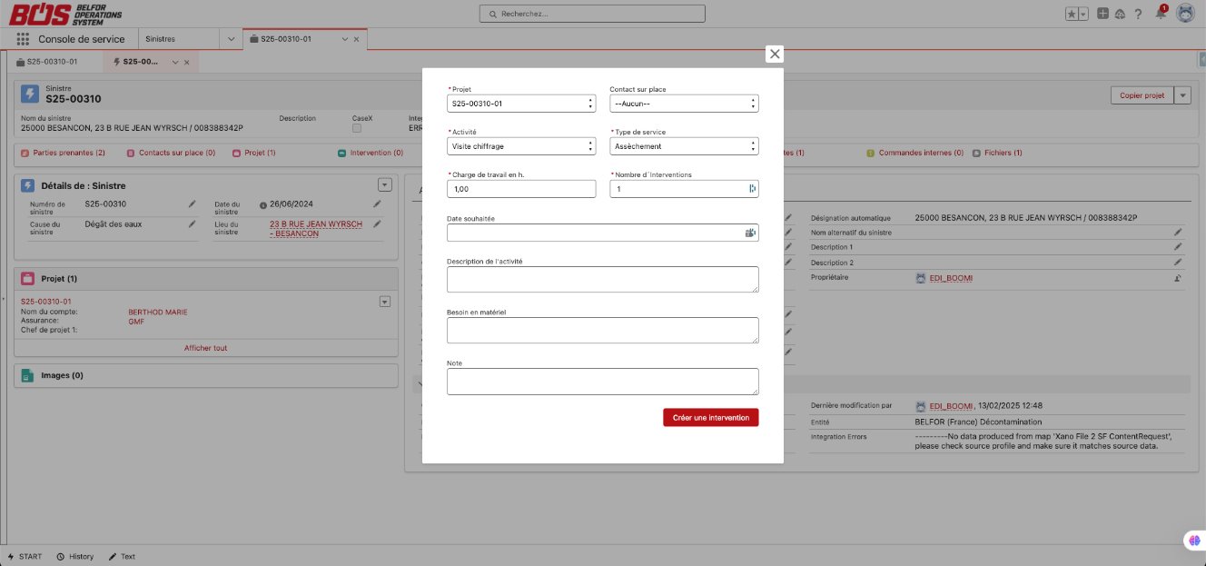Edit the Lieu du sinistre pencil icon
Image resolution: width=1206 pixels, height=566 pixels.
coord(377,223)
